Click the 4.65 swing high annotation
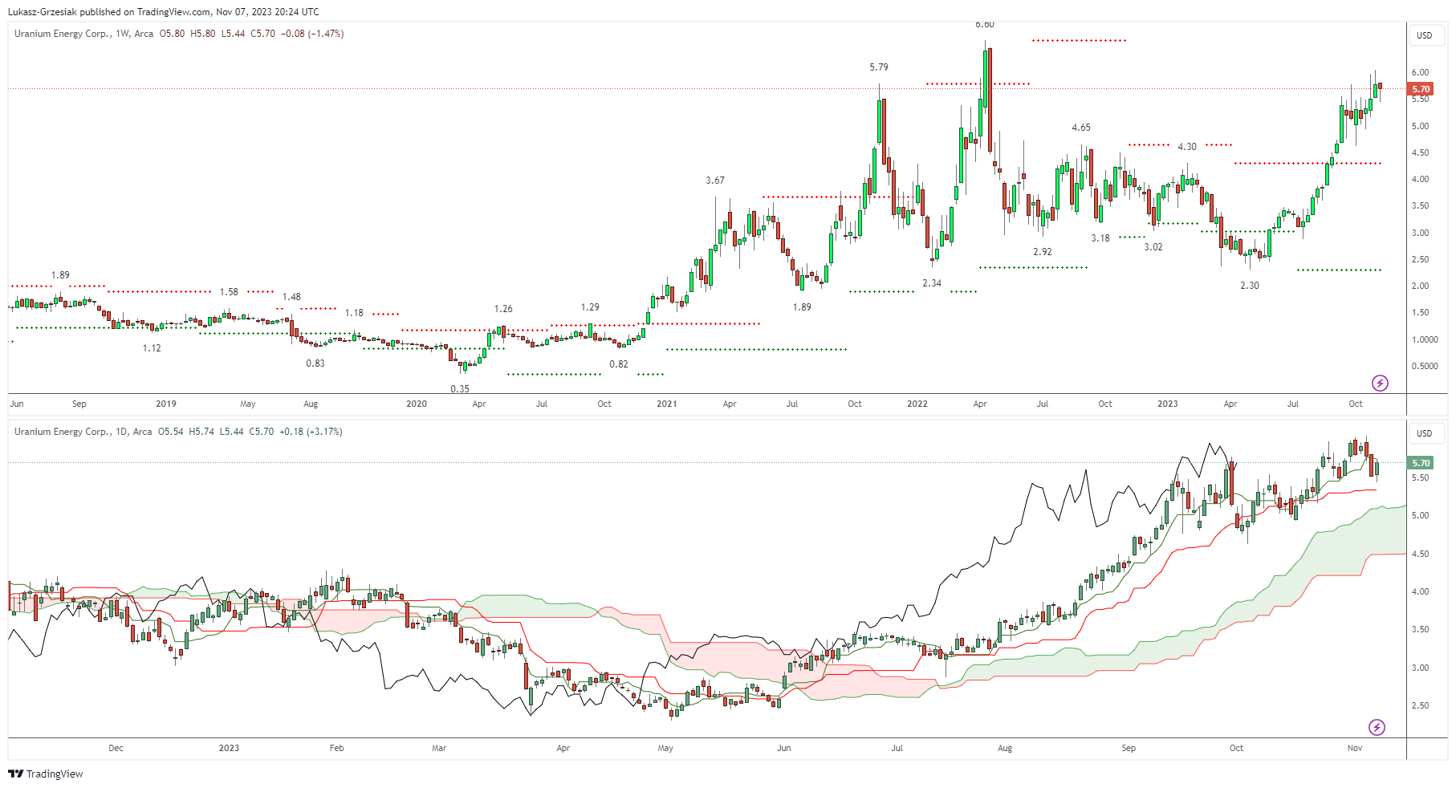Viewport: 1456px width, 788px height. tap(1081, 128)
